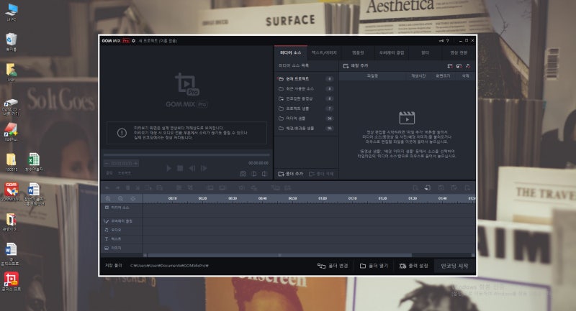The height and width of the screenshot is (311, 576).
Task: Select 현재 프로젝트 folder in source list
Action: pyautogui.click(x=306, y=79)
